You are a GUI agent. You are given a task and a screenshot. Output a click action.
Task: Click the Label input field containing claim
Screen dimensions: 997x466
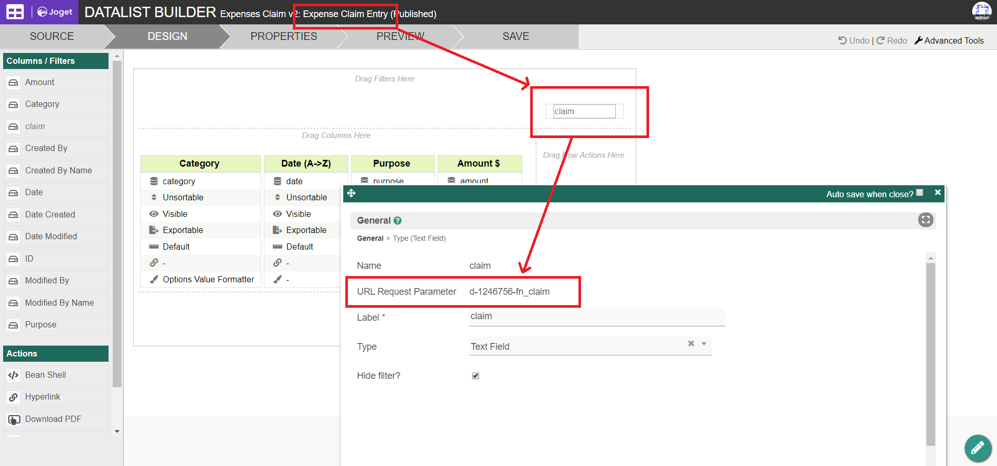pos(597,317)
